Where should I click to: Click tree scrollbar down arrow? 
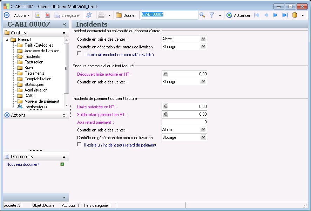[x=67, y=105]
